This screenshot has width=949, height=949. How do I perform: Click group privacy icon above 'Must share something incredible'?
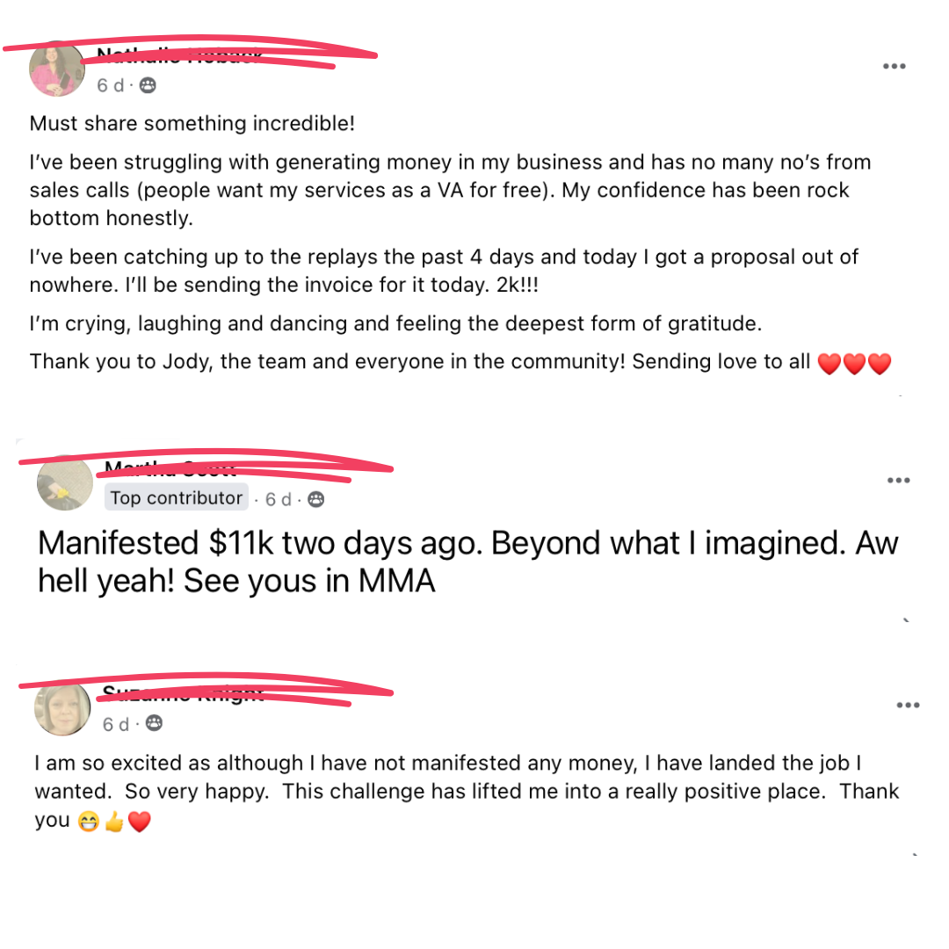148,85
